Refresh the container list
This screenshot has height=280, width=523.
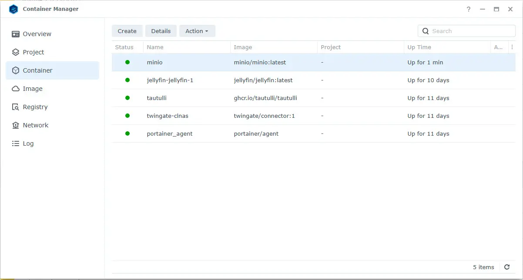click(x=507, y=267)
